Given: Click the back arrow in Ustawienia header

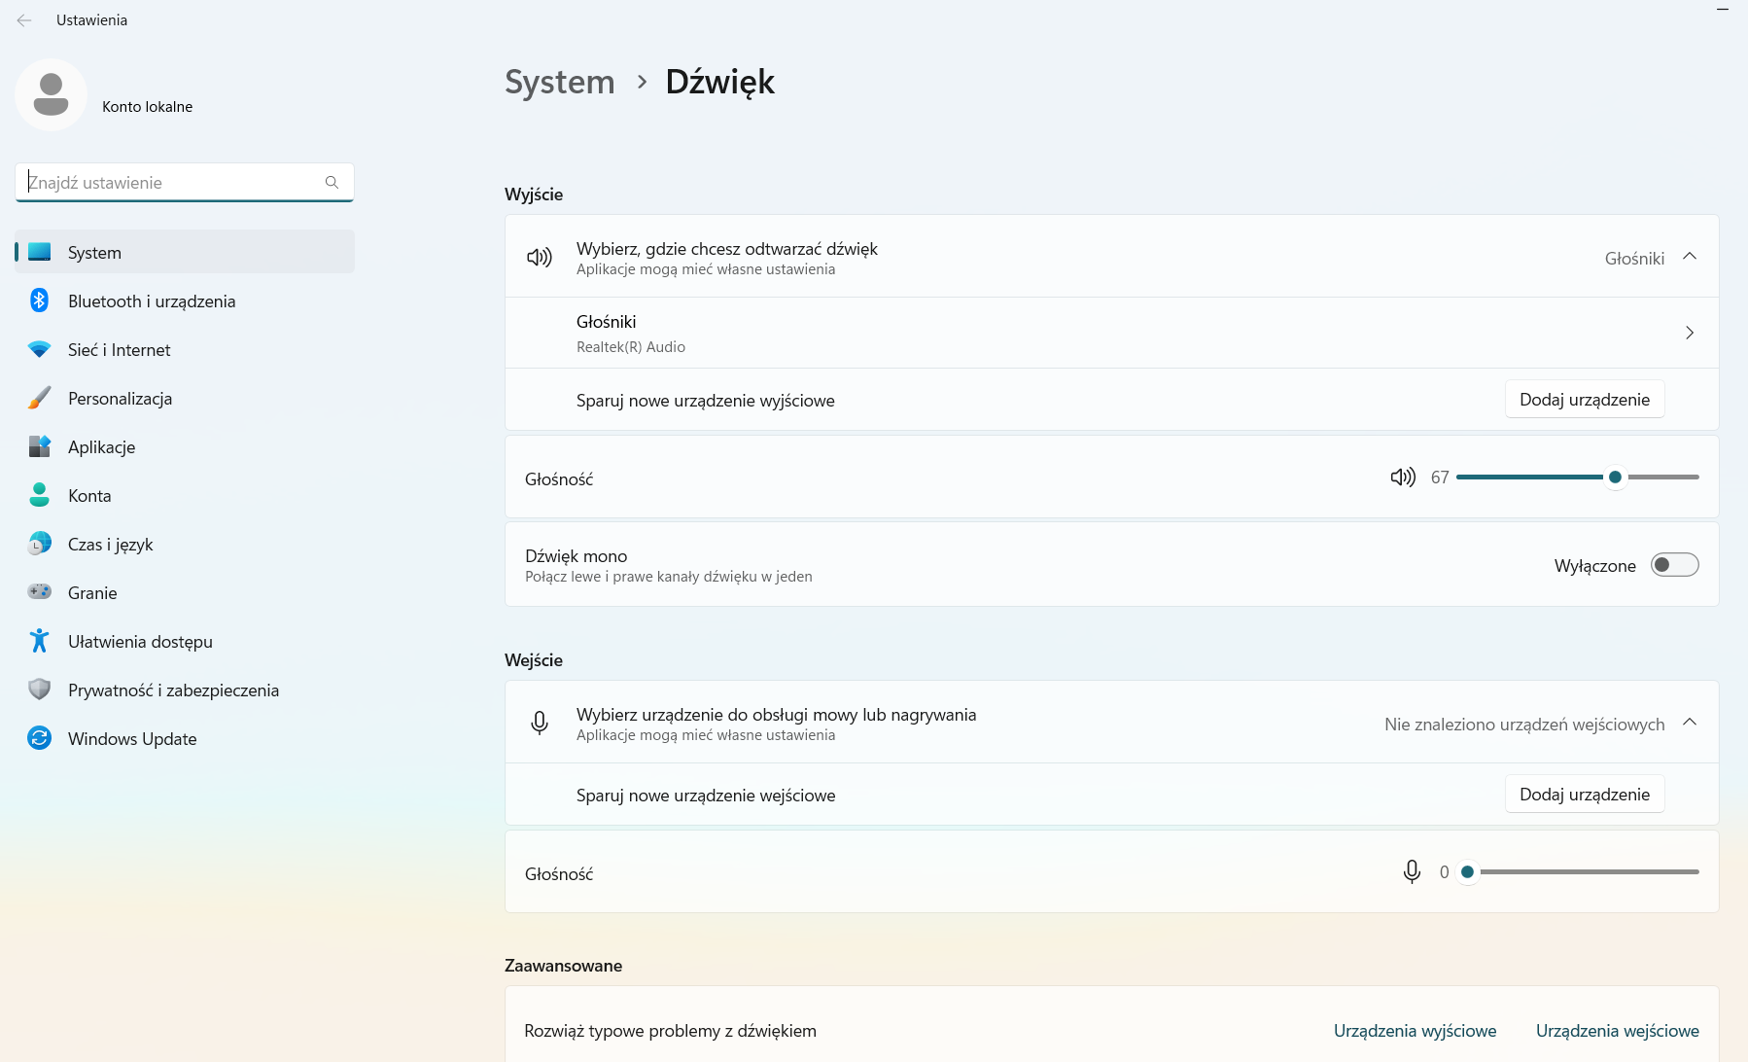Looking at the screenshot, I should pos(24,20).
